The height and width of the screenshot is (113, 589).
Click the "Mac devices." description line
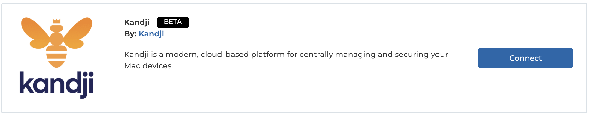click(149, 66)
